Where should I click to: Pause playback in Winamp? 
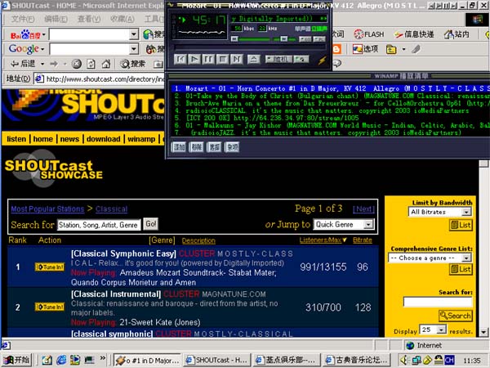click(208, 59)
